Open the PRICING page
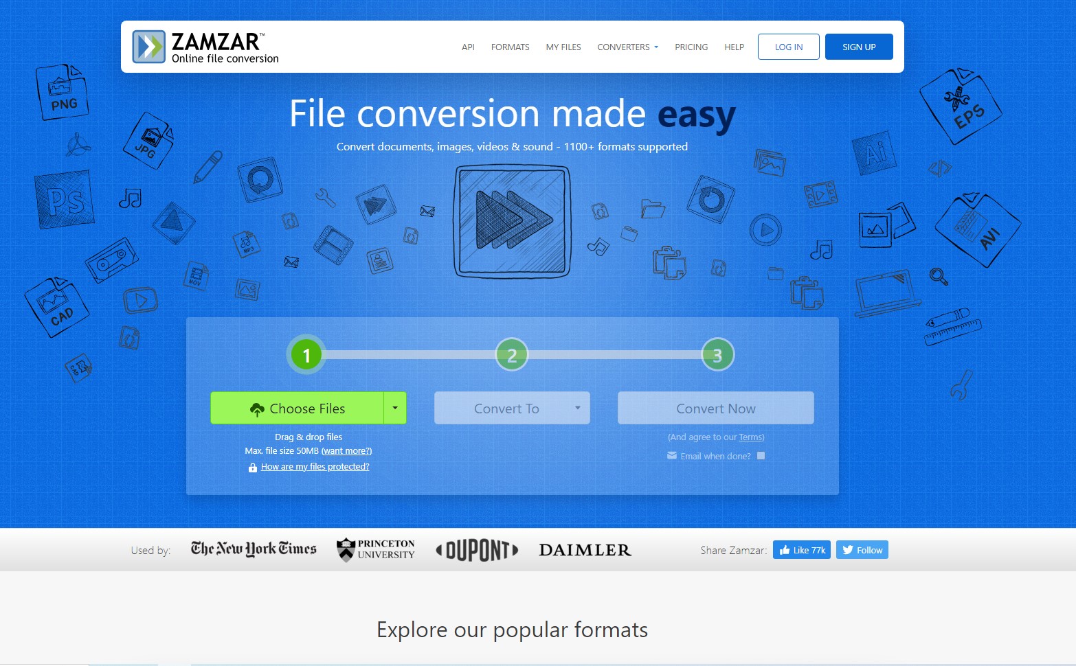The image size is (1076, 666). 691,47
